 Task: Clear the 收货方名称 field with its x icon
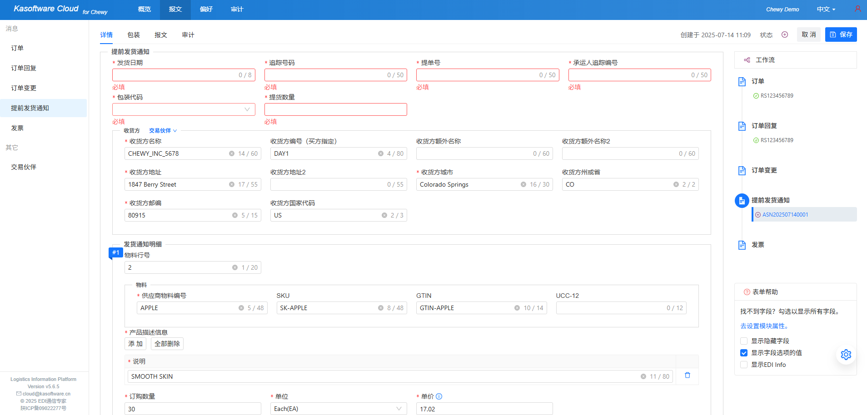232,153
